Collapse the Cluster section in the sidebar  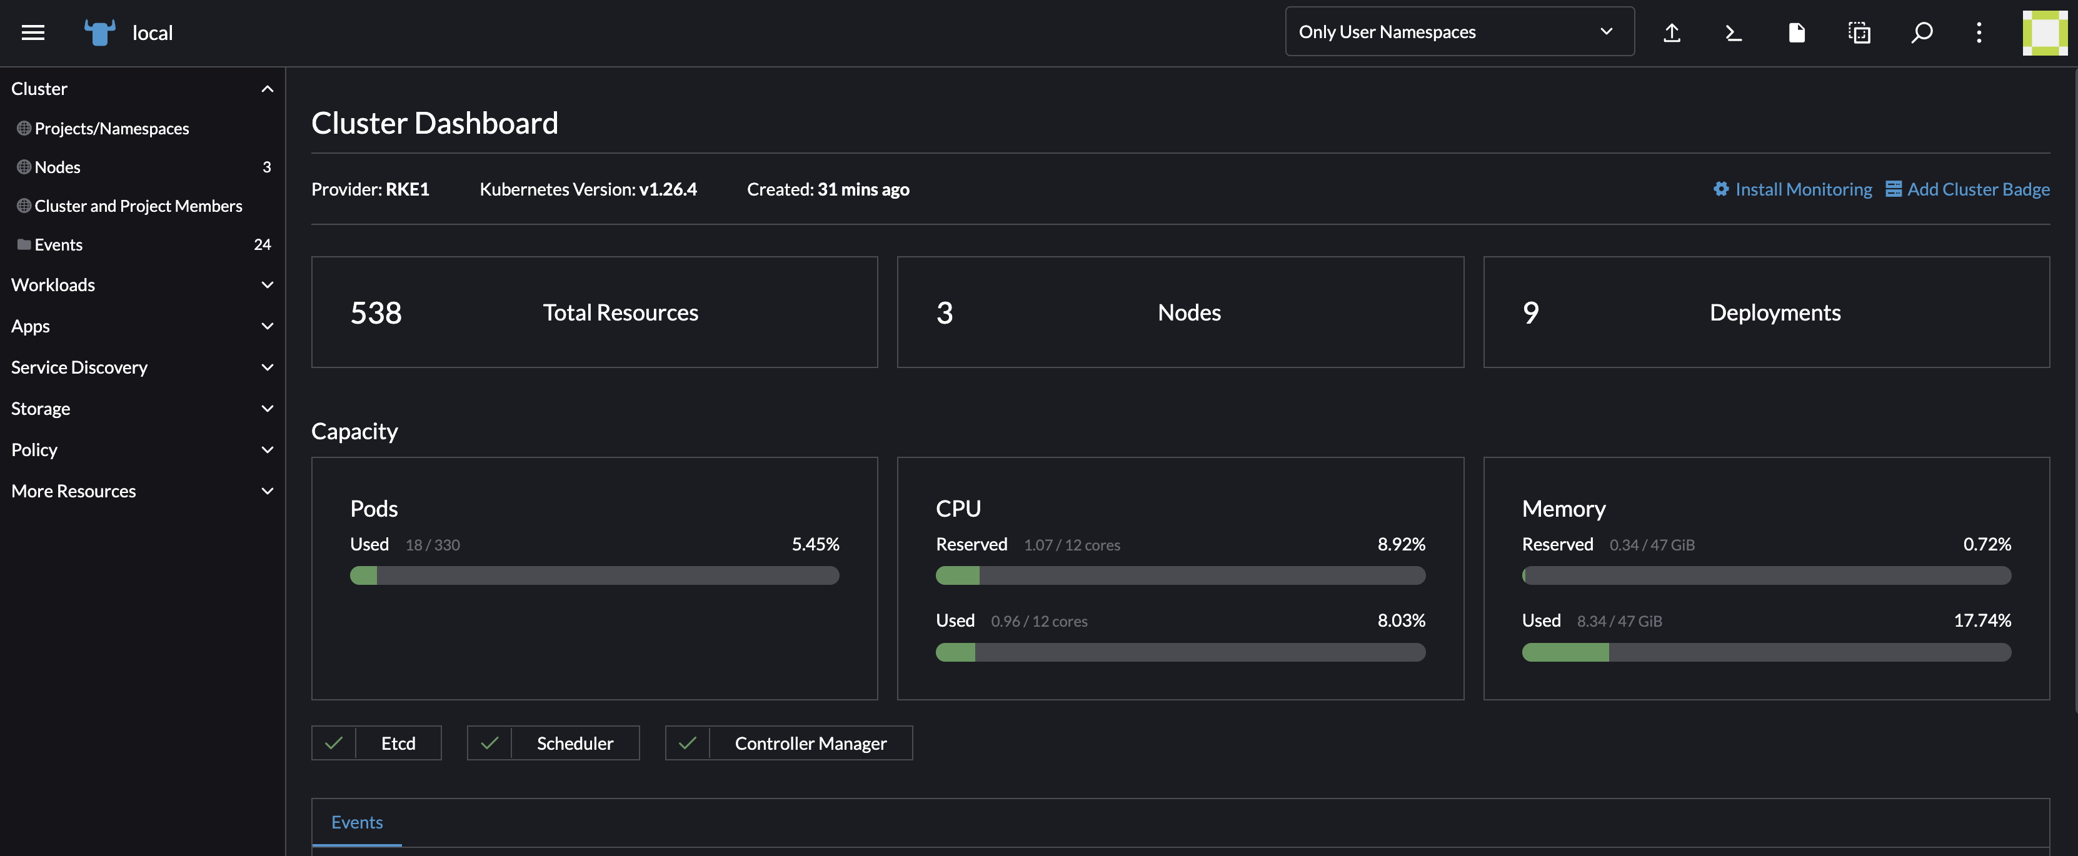coord(267,89)
